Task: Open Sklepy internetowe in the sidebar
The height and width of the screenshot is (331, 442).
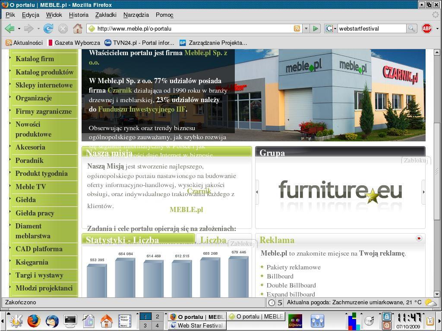Action: [x=44, y=85]
